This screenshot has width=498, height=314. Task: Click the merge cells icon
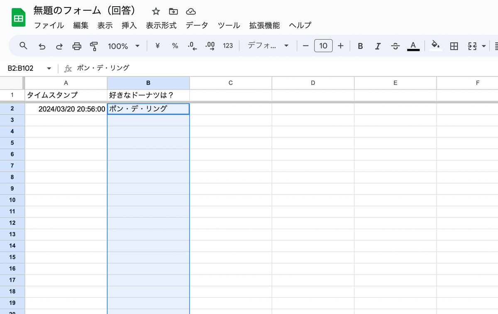tap(472, 46)
